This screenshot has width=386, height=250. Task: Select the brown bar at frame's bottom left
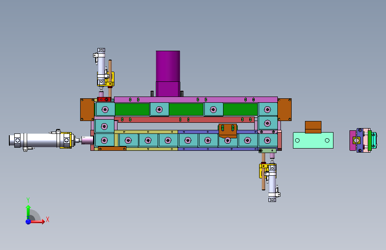coord(112,149)
